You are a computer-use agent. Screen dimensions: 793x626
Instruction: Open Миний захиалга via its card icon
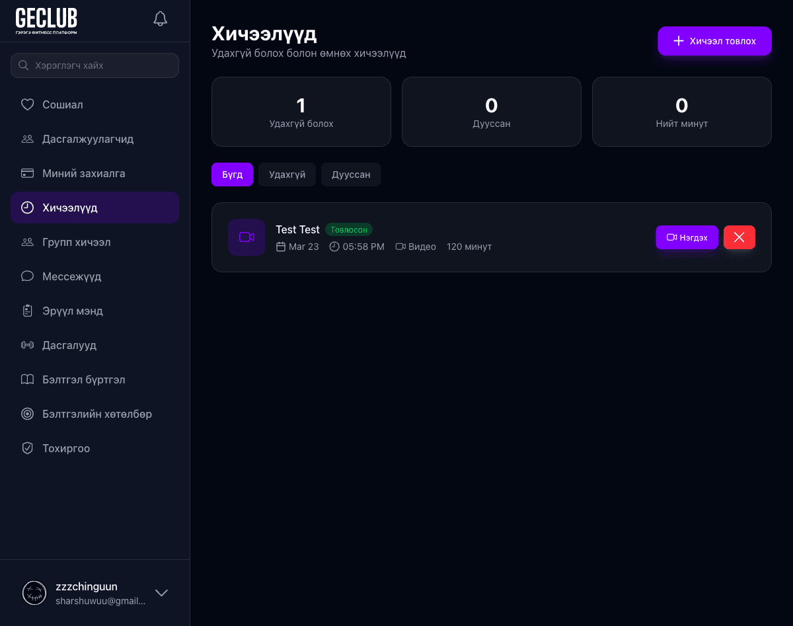click(27, 173)
